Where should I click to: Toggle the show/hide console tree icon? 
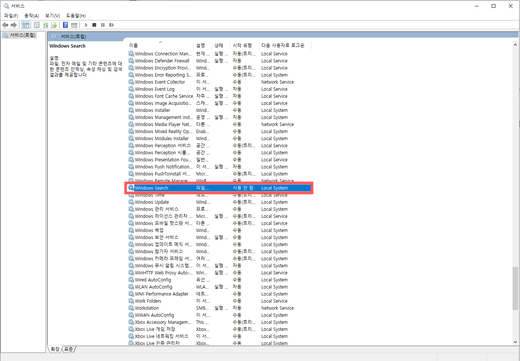[26, 25]
